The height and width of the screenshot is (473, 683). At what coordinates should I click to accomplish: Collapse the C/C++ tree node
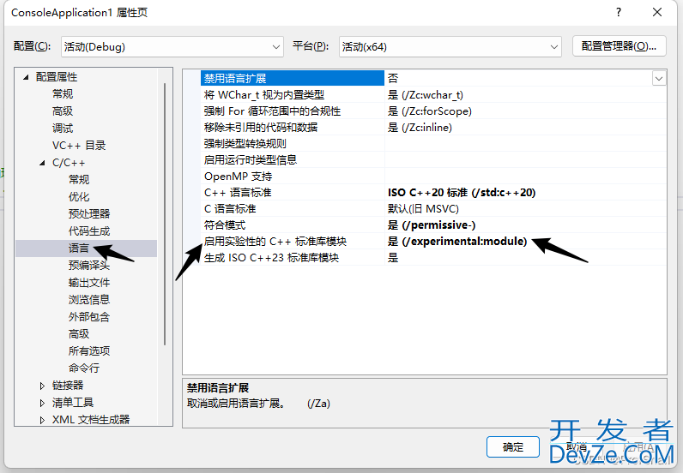pos(42,163)
